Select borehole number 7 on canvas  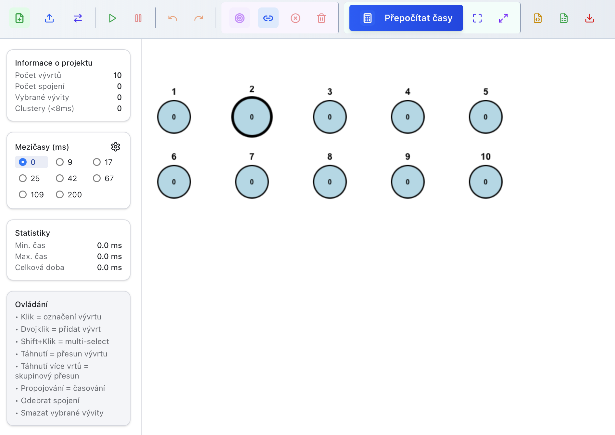point(252,182)
